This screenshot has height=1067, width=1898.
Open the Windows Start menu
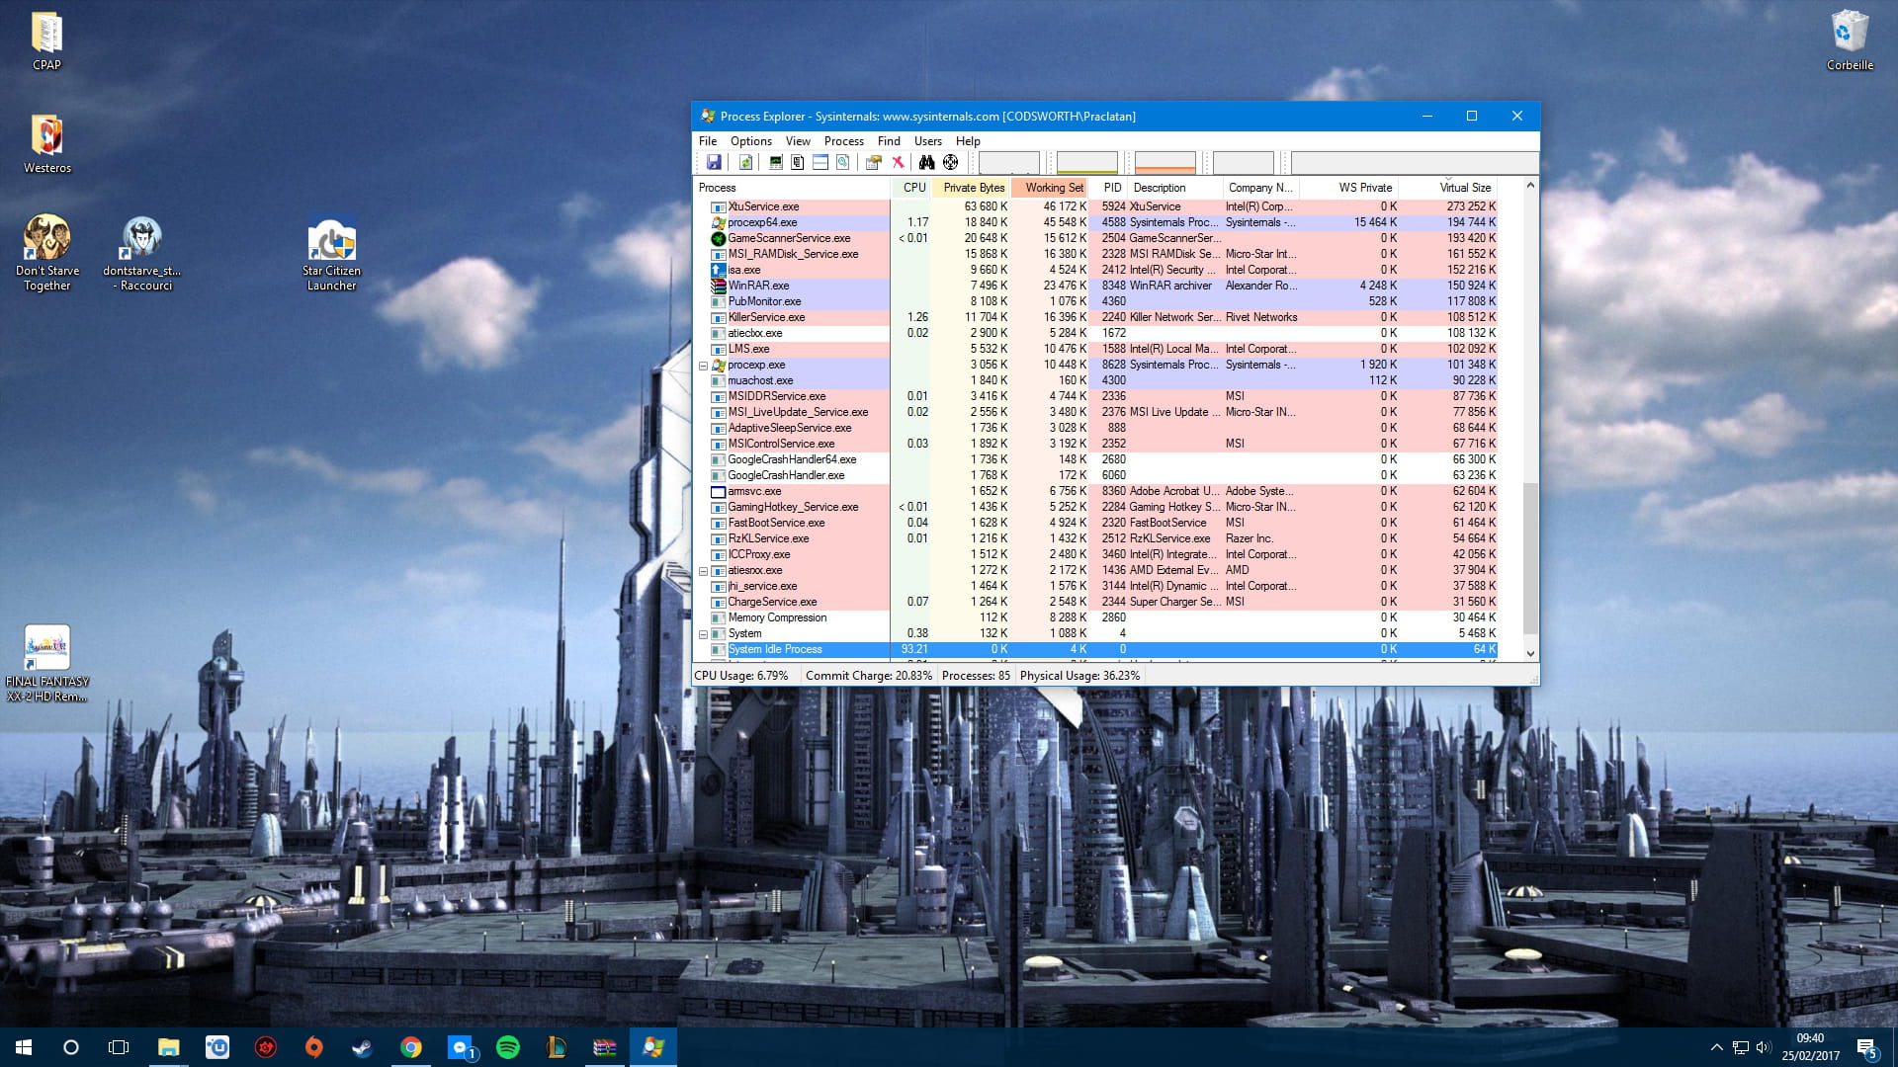[x=24, y=1047]
